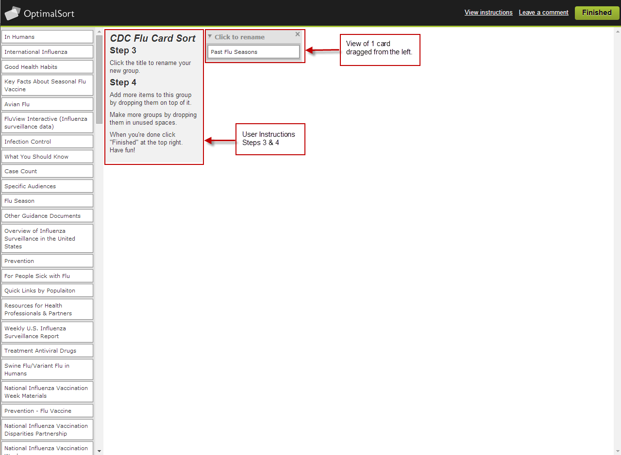Click the green Finished button
Image resolution: width=621 pixels, height=455 pixels.
click(x=597, y=13)
